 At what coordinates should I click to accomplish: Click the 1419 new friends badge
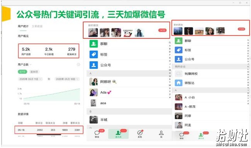[x=162, y=30]
